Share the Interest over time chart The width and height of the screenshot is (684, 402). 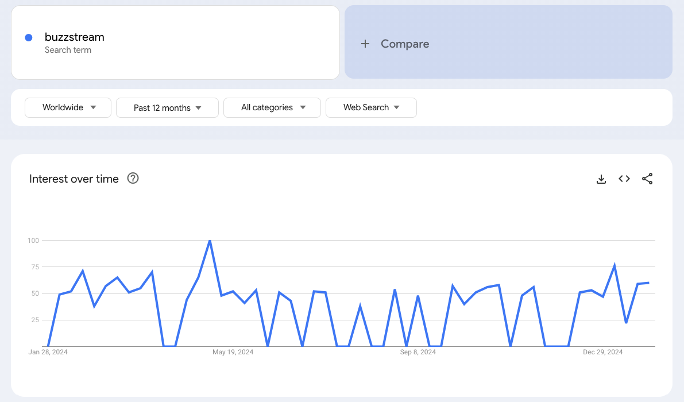[647, 179]
